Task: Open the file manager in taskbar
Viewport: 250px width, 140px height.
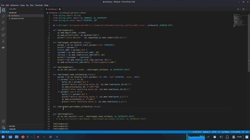Action: click(x=16, y=137)
